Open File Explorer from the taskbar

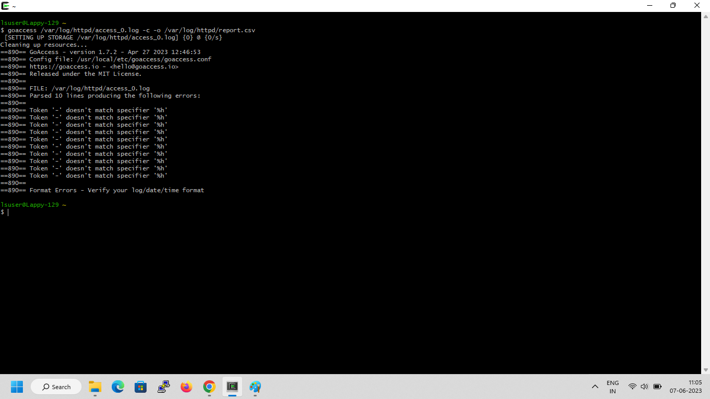(x=95, y=387)
